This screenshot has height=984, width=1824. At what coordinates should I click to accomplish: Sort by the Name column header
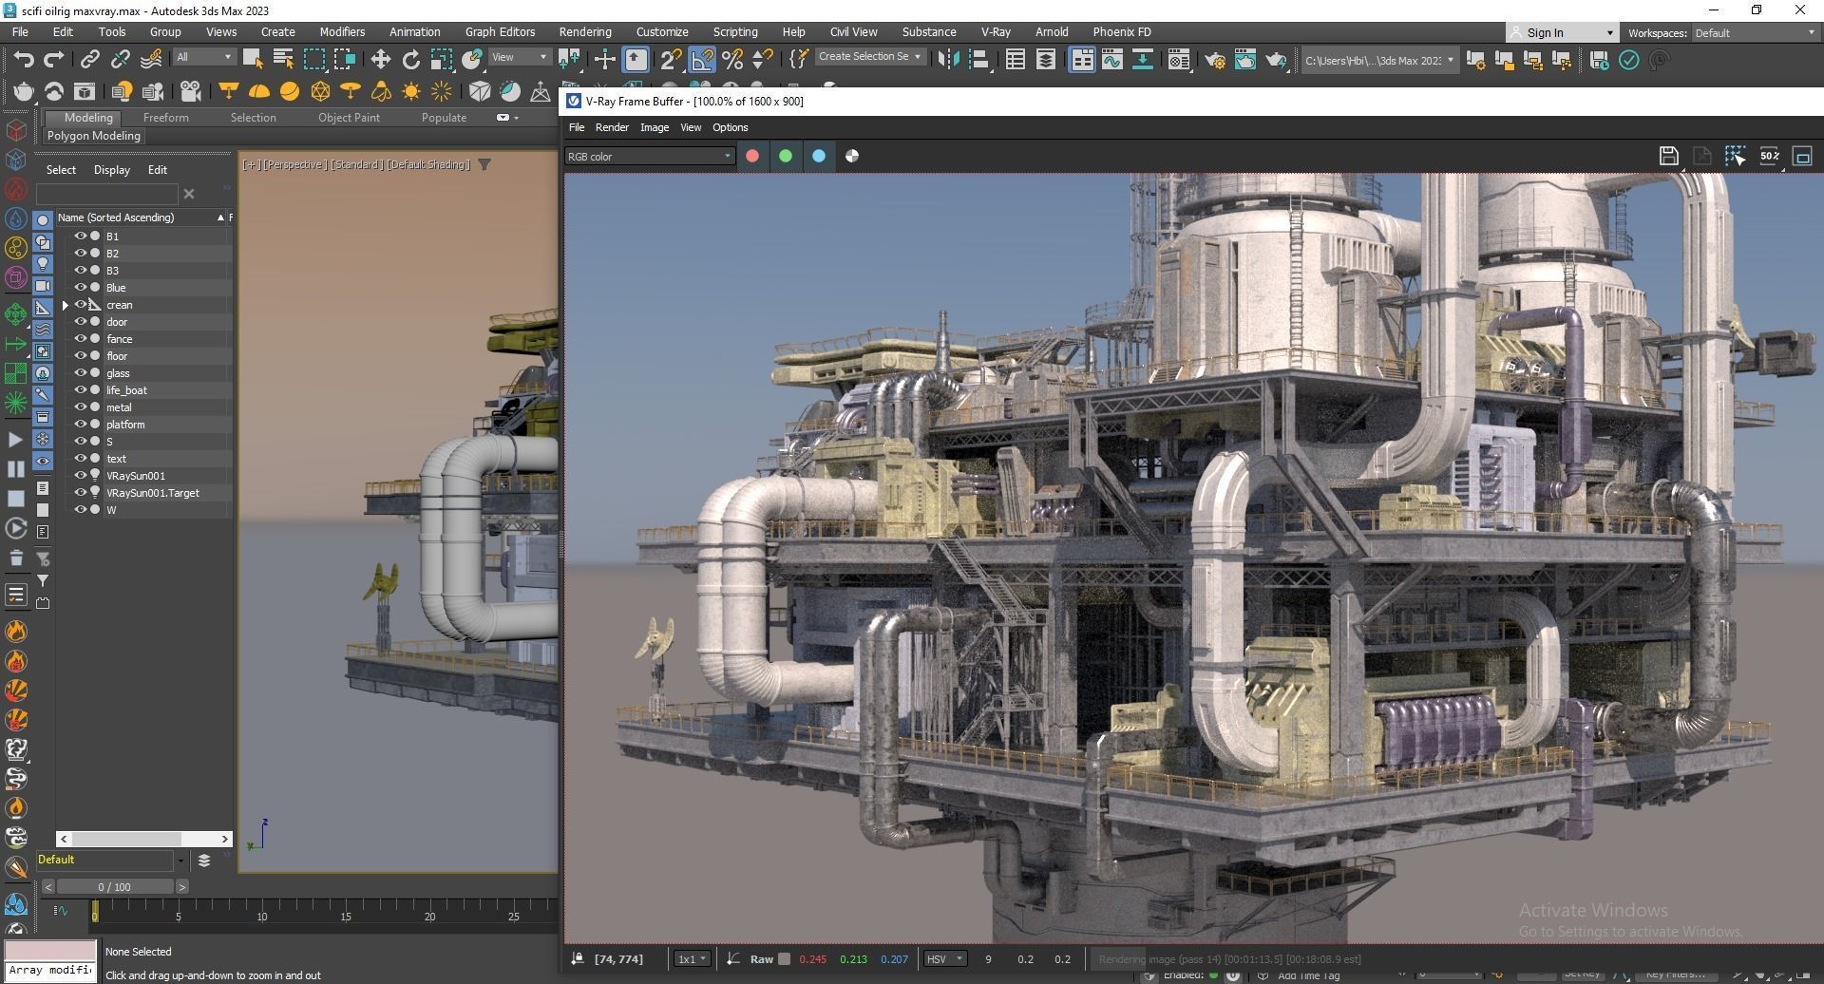click(x=139, y=218)
